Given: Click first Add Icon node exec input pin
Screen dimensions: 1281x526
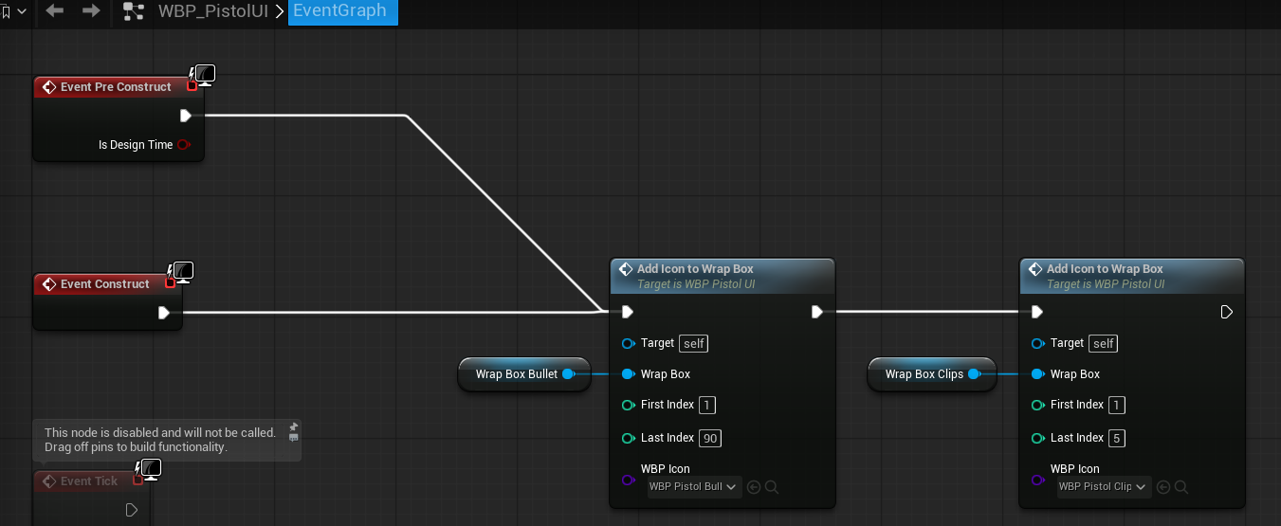Looking at the screenshot, I should 627,312.
